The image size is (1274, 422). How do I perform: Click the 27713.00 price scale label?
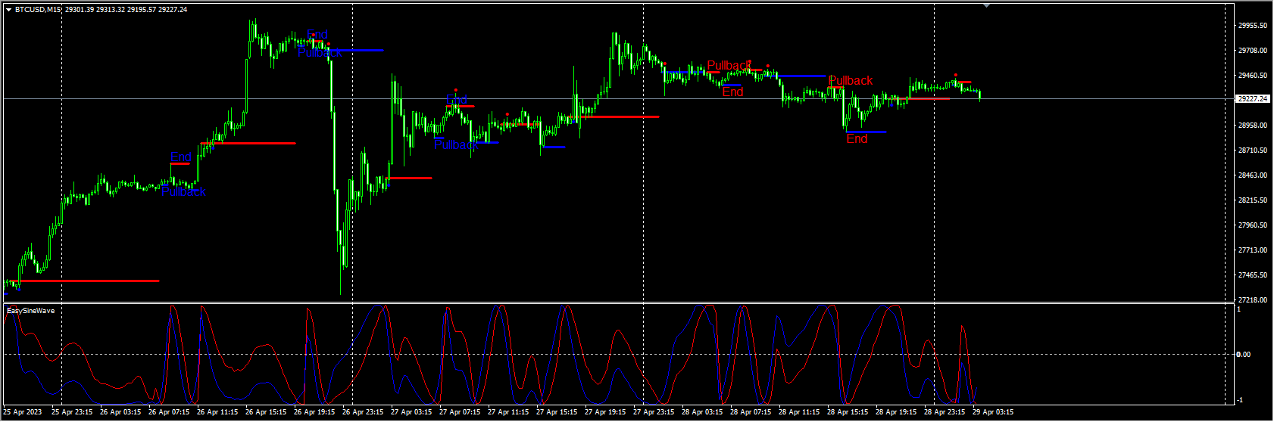(1252, 250)
